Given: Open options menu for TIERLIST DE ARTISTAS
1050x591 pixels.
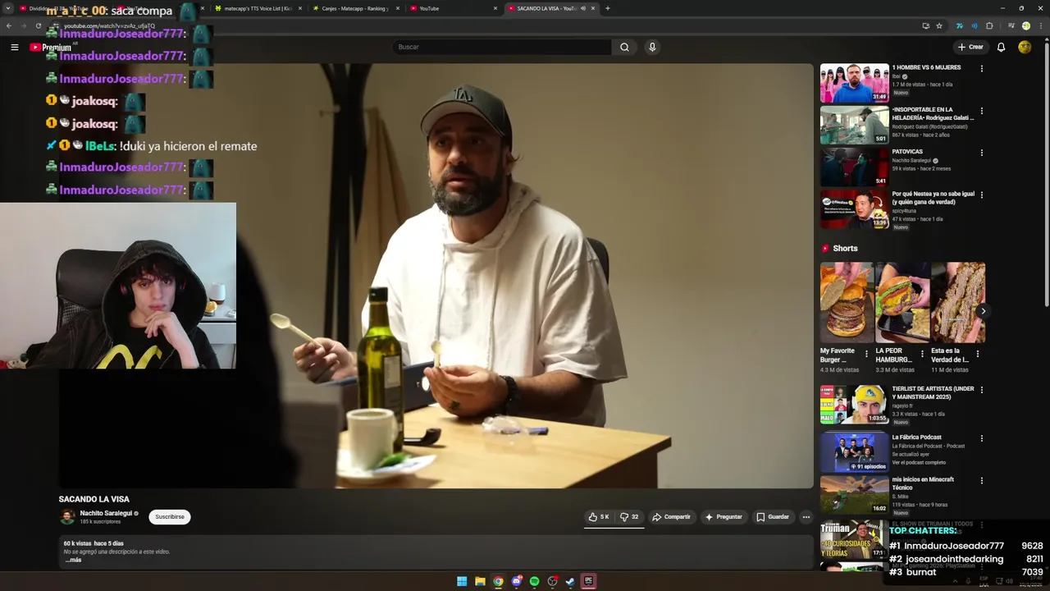Looking at the screenshot, I should tap(981, 390).
